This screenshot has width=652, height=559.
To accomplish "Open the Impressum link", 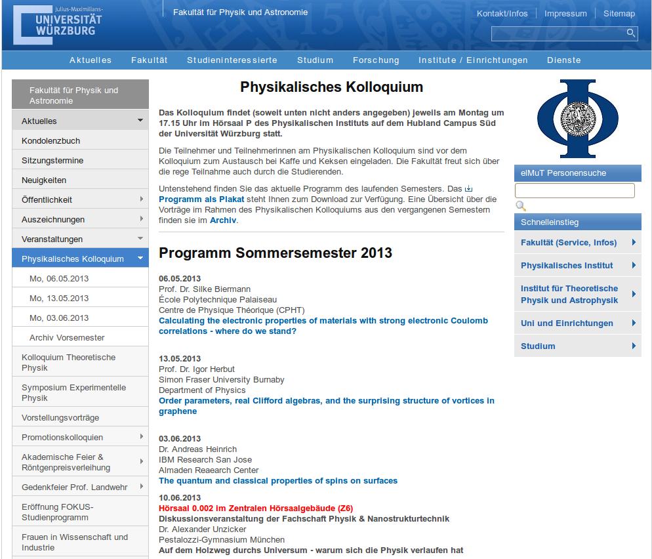I will [x=565, y=13].
